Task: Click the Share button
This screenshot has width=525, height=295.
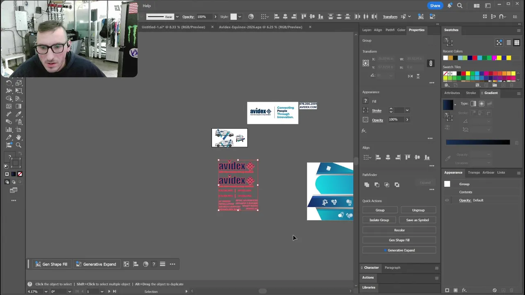Action: 435,6
